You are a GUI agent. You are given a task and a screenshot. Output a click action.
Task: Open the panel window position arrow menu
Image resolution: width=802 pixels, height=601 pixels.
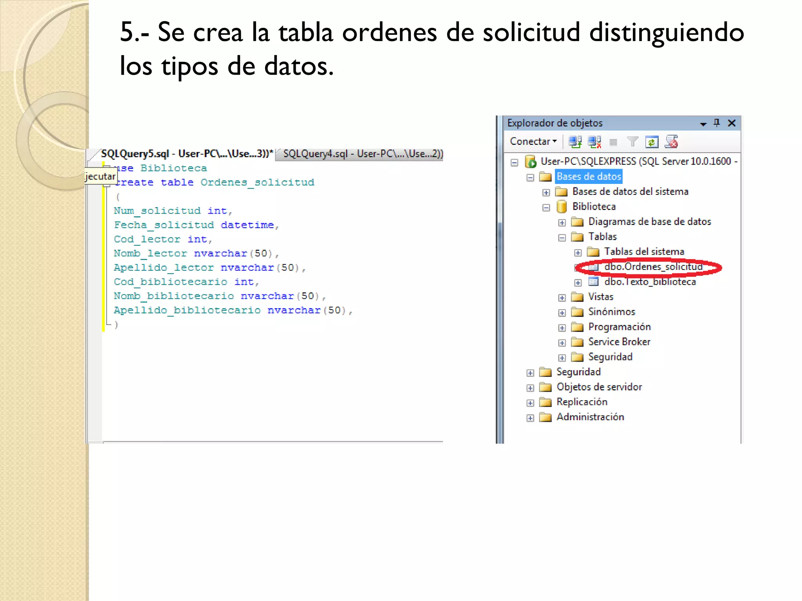point(703,124)
